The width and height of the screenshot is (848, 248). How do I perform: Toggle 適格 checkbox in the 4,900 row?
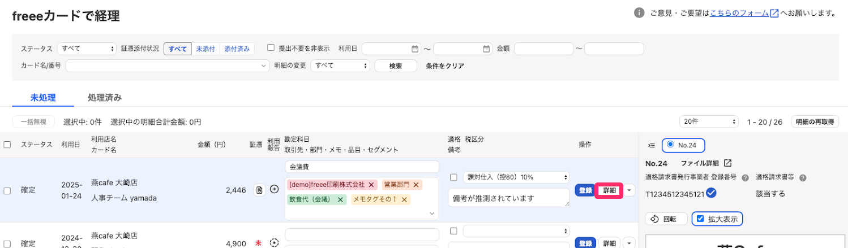453,231
